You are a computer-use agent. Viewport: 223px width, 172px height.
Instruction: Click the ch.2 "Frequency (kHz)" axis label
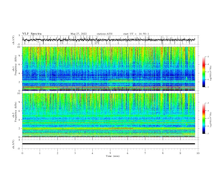(16, 112)
